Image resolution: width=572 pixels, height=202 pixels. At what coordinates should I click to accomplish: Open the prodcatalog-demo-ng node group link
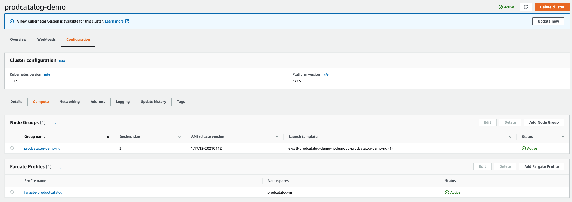42,148
